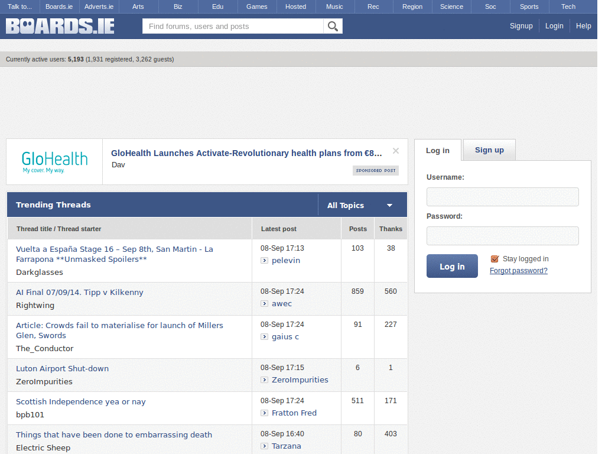605x454 pixels.
Task: Toggle the Stay logged in checkbox
Action: point(495,259)
